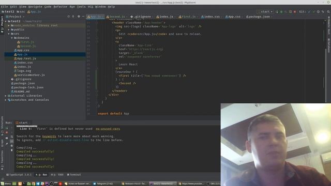
Task: Switch to the package.json editor tab
Action: coord(259,17)
